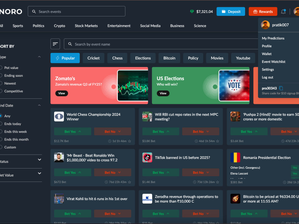The image size is (299, 224).
Task: Expand Bet Yes on RBI repo rates
Action: [x=161, y=131]
